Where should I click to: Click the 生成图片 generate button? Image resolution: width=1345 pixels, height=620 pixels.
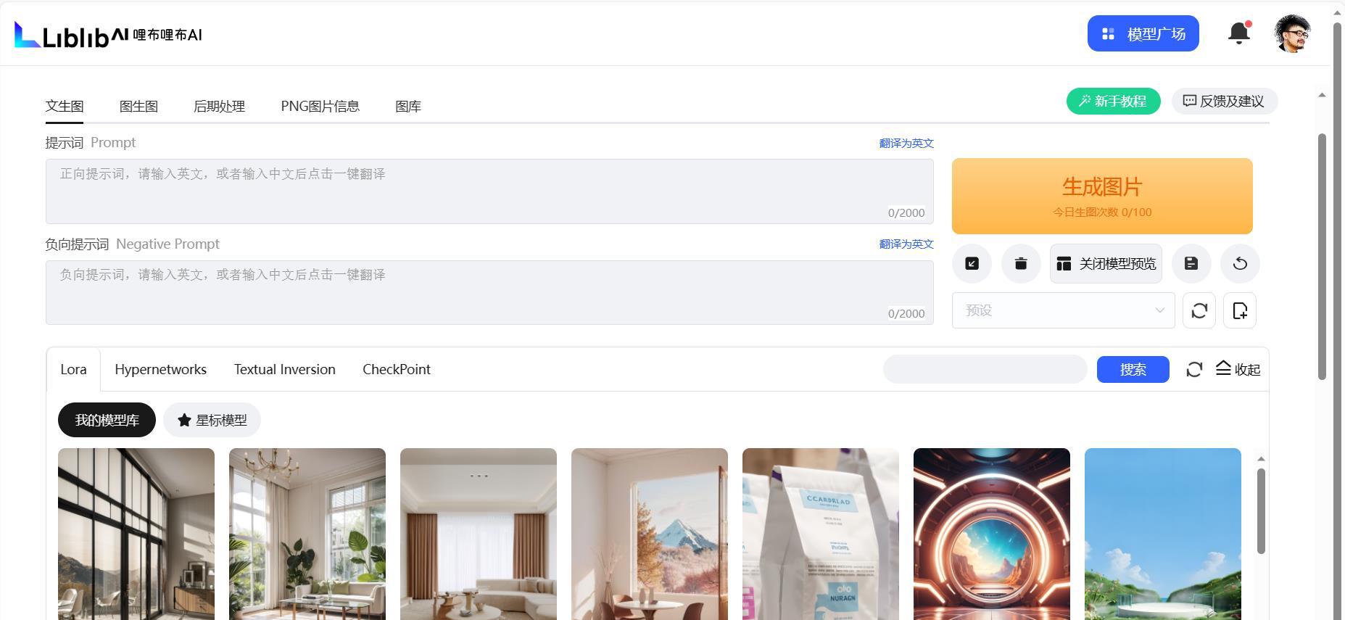click(1102, 196)
